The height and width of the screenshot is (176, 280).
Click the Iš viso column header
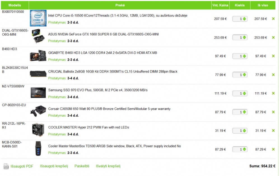pos(263,5)
